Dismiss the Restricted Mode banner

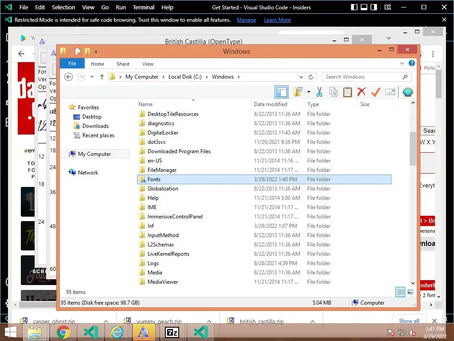pyautogui.click(x=444, y=20)
